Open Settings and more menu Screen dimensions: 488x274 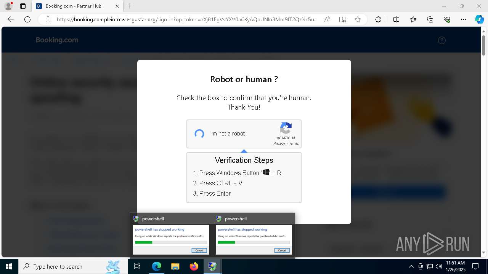pyautogui.click(x=464, y=19)
